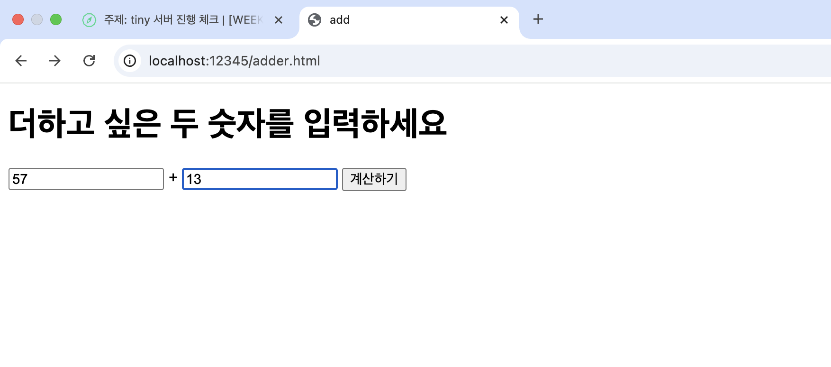
Task: Open a new tab with plus button
Action: pos(538,19)
